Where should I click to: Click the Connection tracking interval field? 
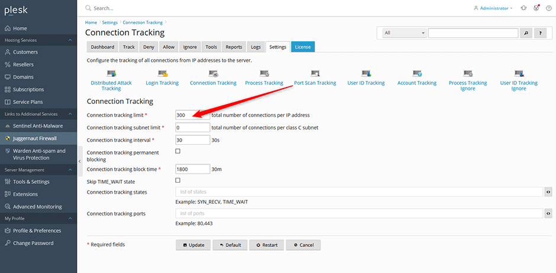[x=193, y=140]
